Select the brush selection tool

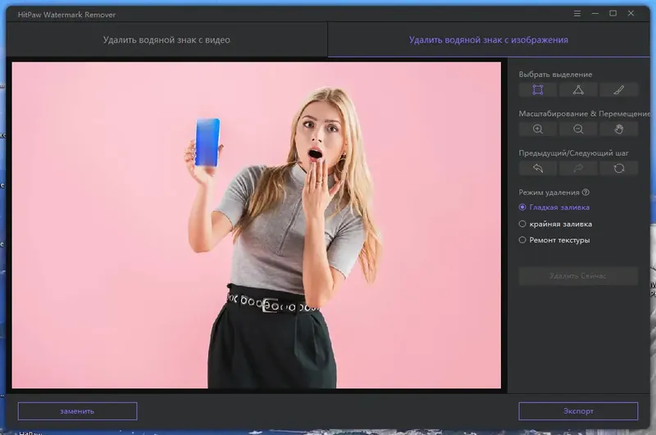tap(619, 90)
